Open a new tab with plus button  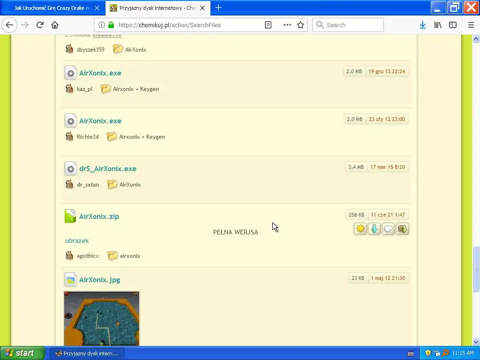(218, 7)
